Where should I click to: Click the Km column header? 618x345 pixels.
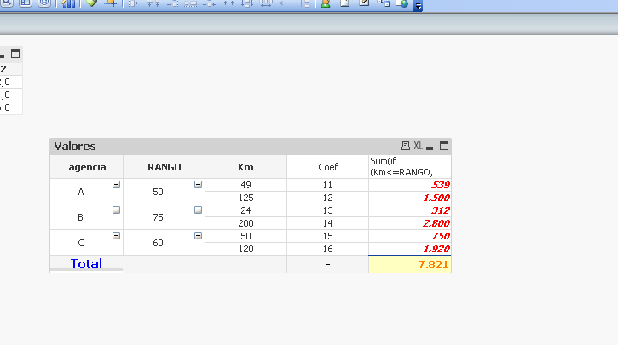click(245, 167)
